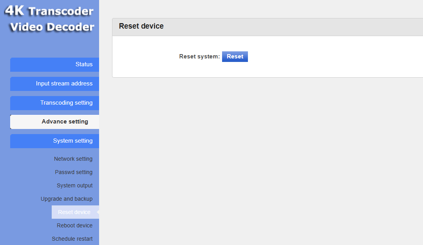Open Schedule restart page
The image size is (423, 245).
pos(72,239)
